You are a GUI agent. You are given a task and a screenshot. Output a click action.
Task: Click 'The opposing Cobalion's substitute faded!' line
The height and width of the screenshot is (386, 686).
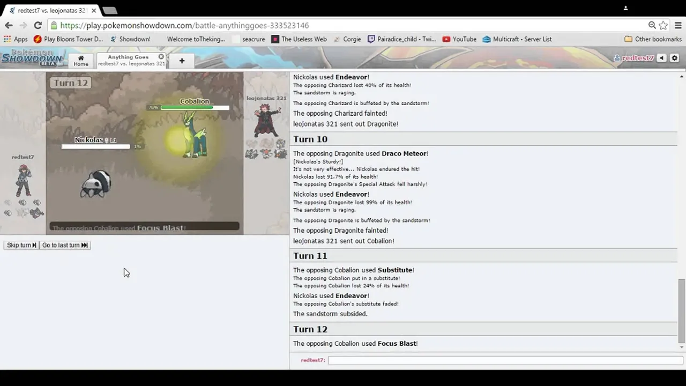coord(346,303)
